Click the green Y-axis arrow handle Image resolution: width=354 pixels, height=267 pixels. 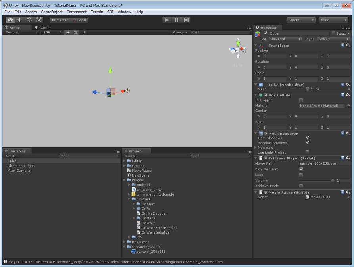tap(110, 70)
